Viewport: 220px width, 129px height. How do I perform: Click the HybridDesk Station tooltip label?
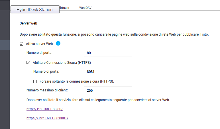pyautogui.click(x=35, y=9)
